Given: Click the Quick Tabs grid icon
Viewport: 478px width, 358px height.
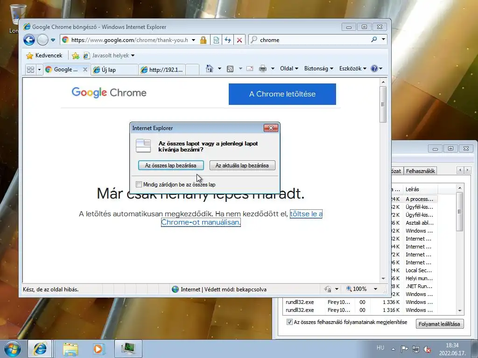Looking at the screenshot, I should 30,69.
